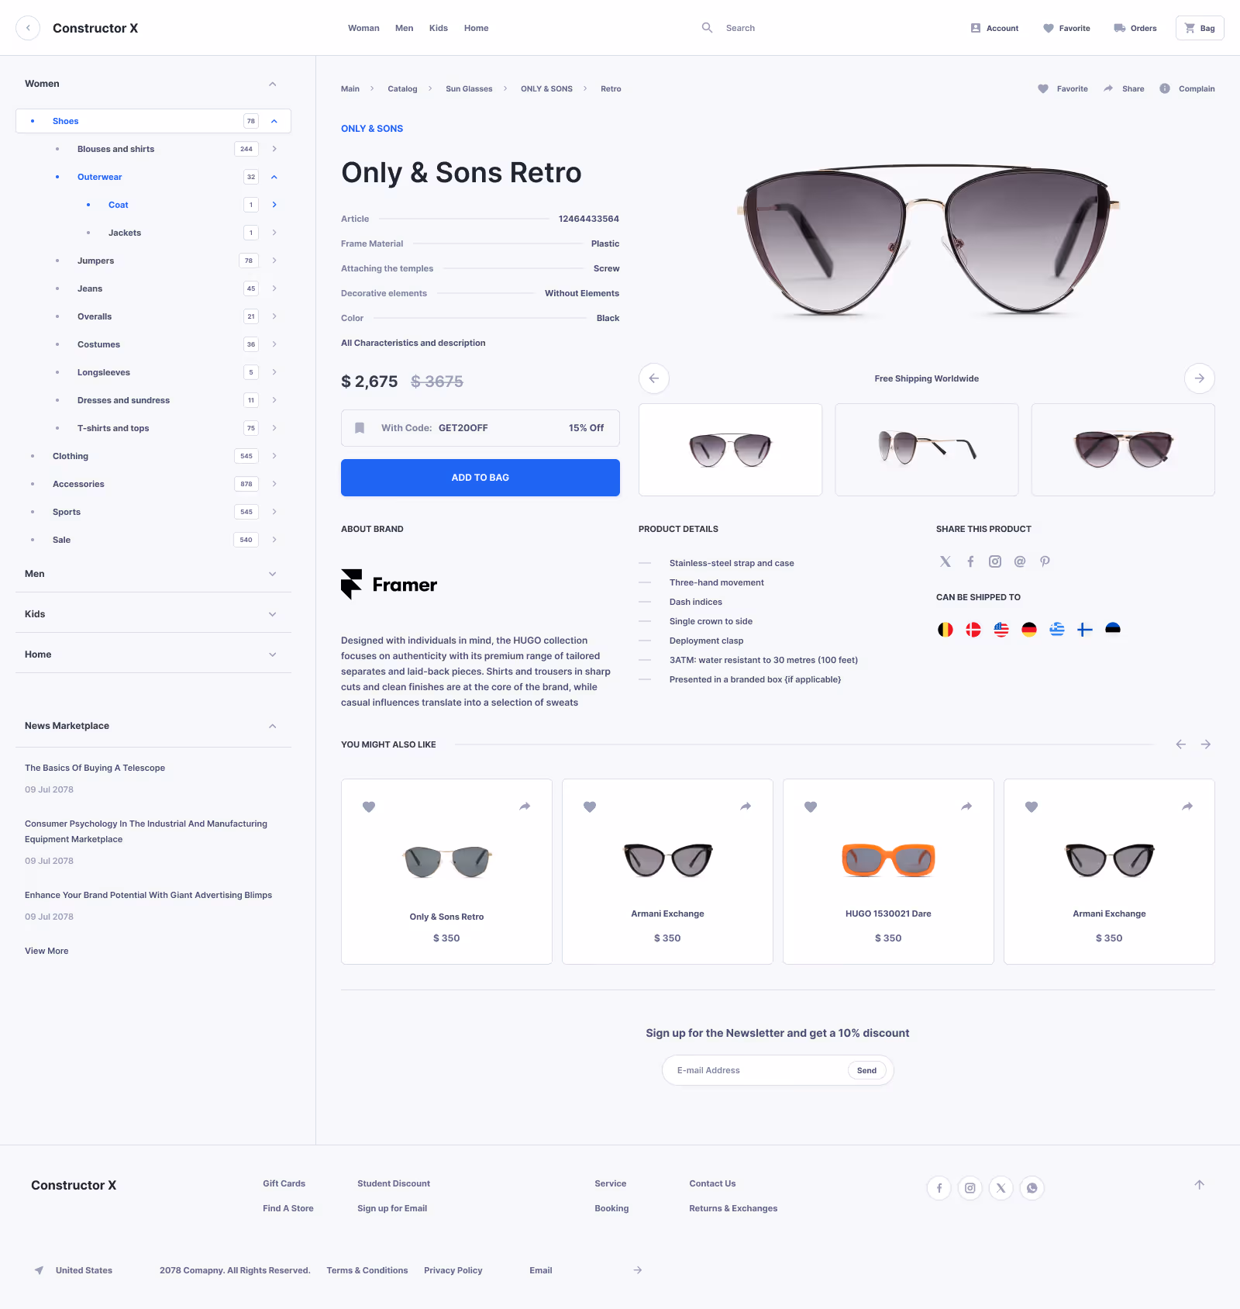
Task: Open footer Instagram icon
Action: [970, 1188]
